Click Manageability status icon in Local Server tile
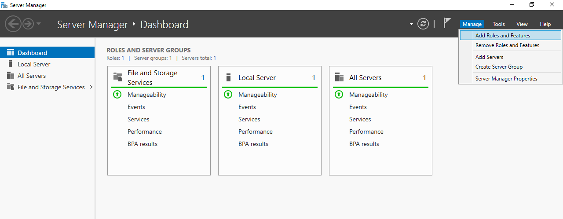 point(228,95)
